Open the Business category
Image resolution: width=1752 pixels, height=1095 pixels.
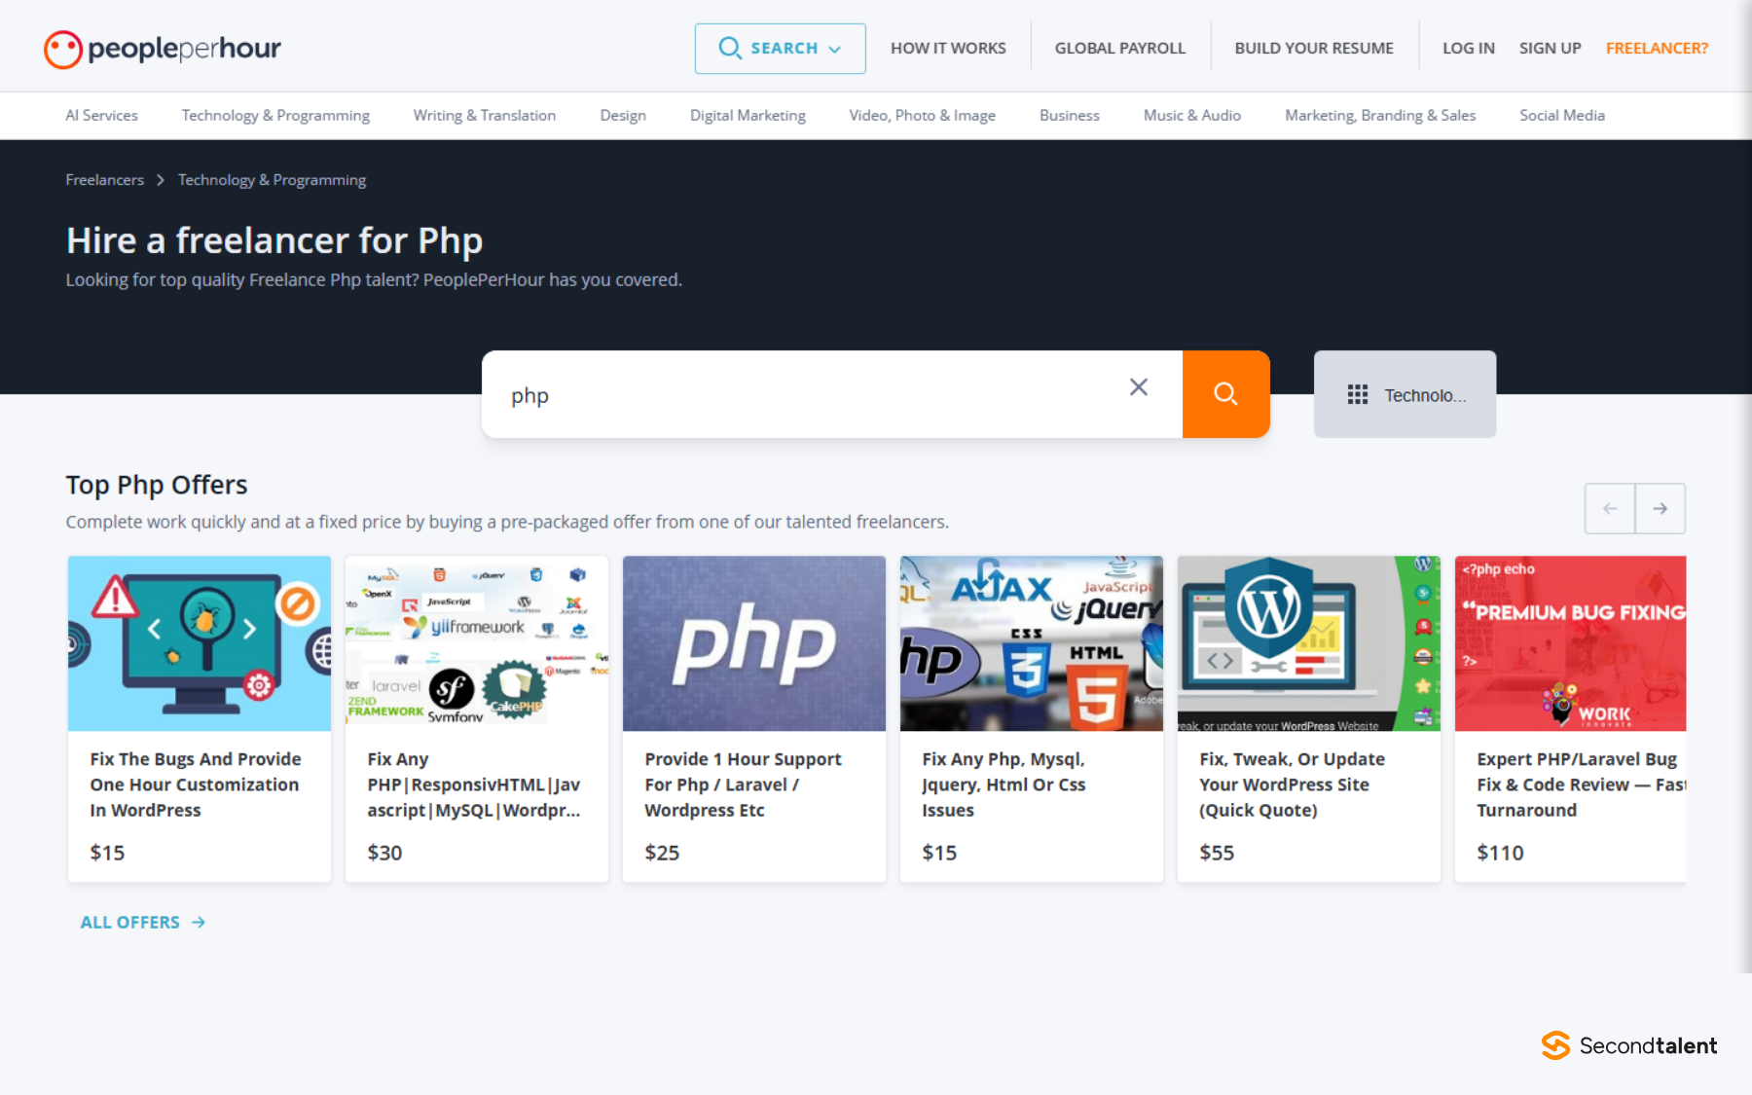pos(1069,115)
